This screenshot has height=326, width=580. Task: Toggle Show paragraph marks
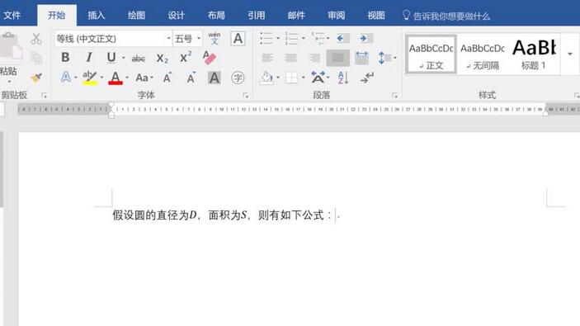[367, 78]
